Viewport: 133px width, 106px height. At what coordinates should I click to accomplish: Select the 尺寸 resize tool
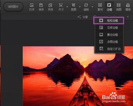pyautogui.click(x=61, y=7)
